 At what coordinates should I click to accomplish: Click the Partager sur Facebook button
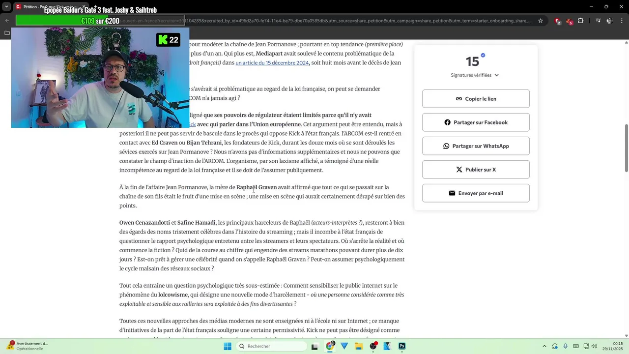(476, 122)
